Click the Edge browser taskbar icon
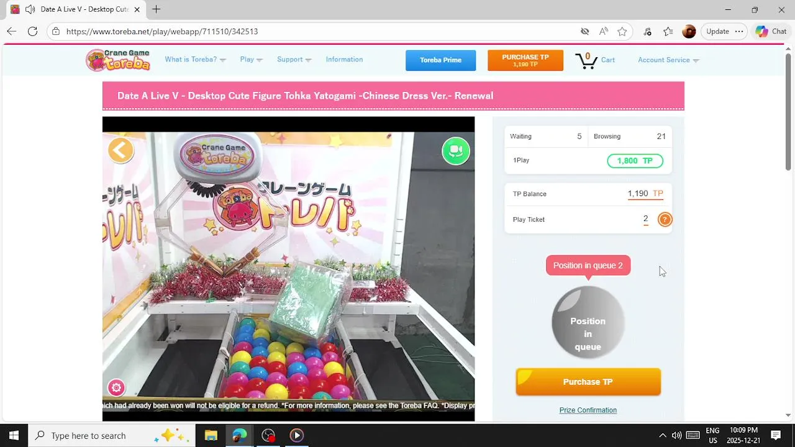 pyautogui.click(x=240, y=435)
